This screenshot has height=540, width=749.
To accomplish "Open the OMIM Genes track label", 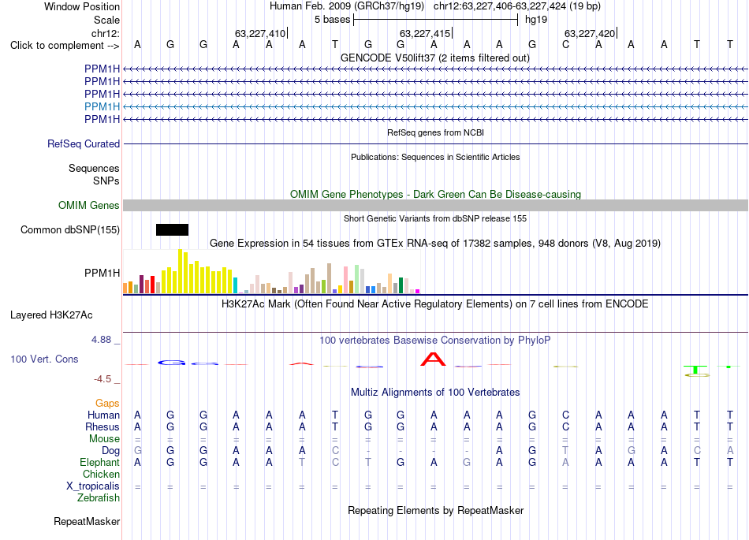I will pos(88,205).
